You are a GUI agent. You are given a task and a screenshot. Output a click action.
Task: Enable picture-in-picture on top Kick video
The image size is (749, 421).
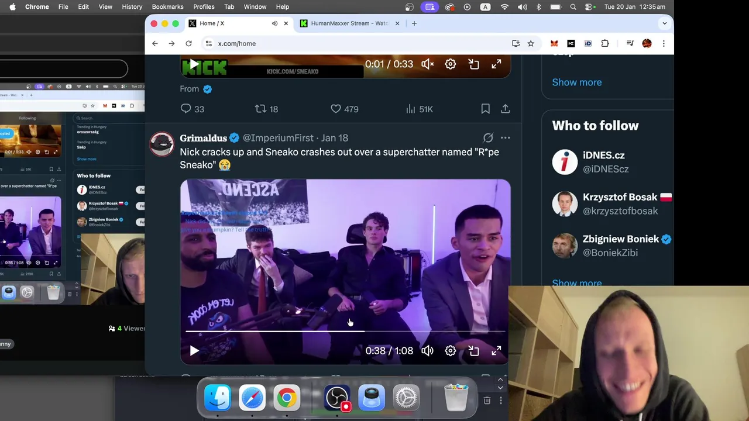click(x=473, y=64)
